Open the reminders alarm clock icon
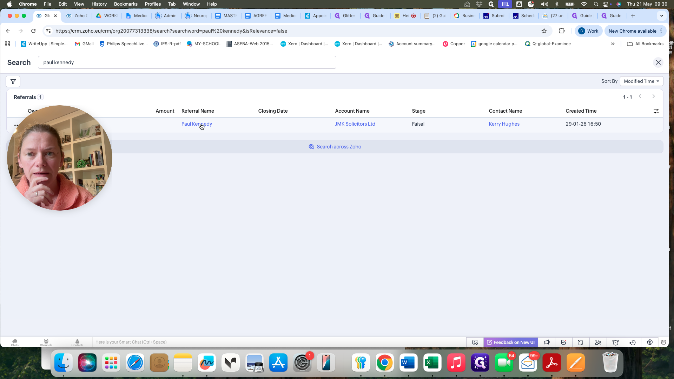Viewport: 674px width, 379px height. pos(615,343)
